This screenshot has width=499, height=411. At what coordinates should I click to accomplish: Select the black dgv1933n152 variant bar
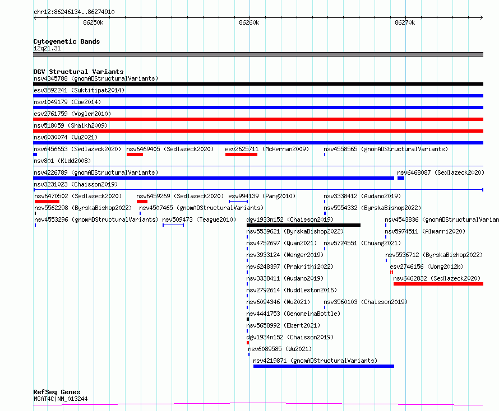[x=303, y=225]
